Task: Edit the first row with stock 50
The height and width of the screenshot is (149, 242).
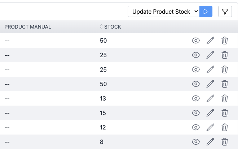Action: [x=210, y=41]
